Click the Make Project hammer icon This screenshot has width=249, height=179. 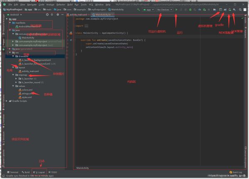pyautogui.click(x=138, y=9)
